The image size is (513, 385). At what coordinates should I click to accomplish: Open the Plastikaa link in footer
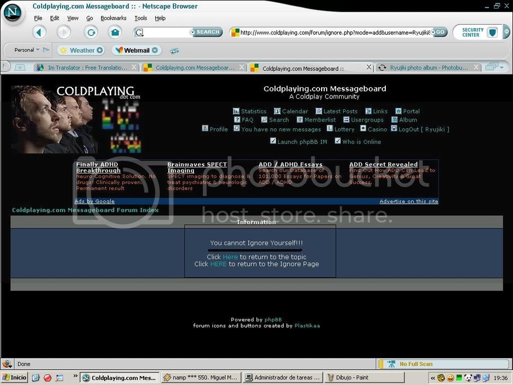coord(307,326)
